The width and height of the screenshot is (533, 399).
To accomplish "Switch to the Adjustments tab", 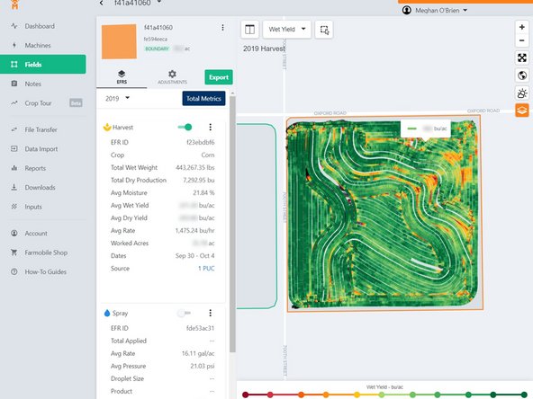I will (x=172, y=77).
